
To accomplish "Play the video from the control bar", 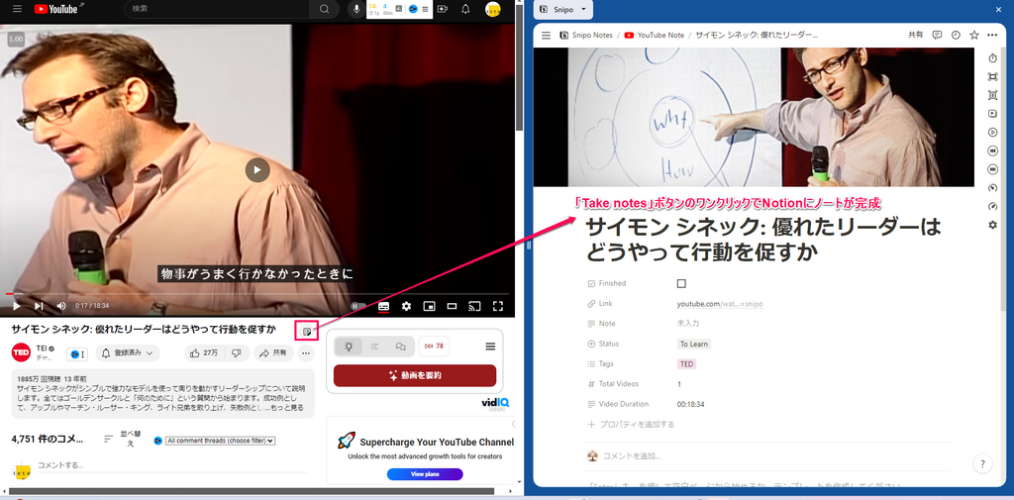I will [x=17, y=306].
